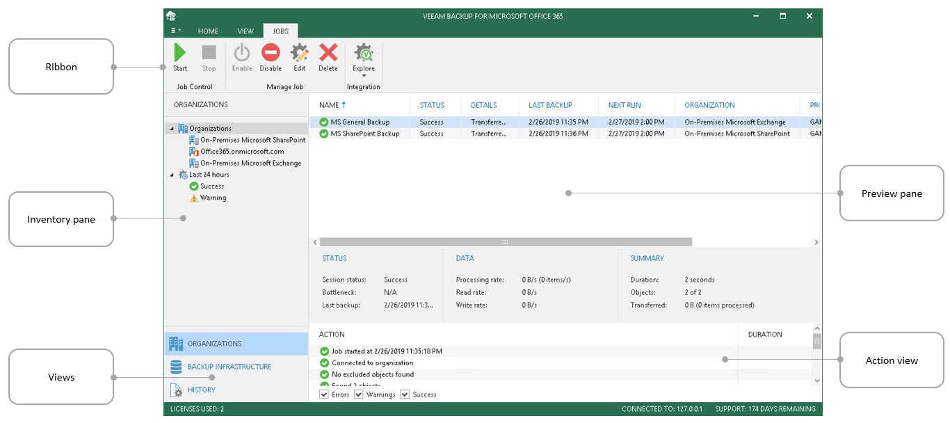Open the Backup Infrastructure view

click(x=229, y=367)
